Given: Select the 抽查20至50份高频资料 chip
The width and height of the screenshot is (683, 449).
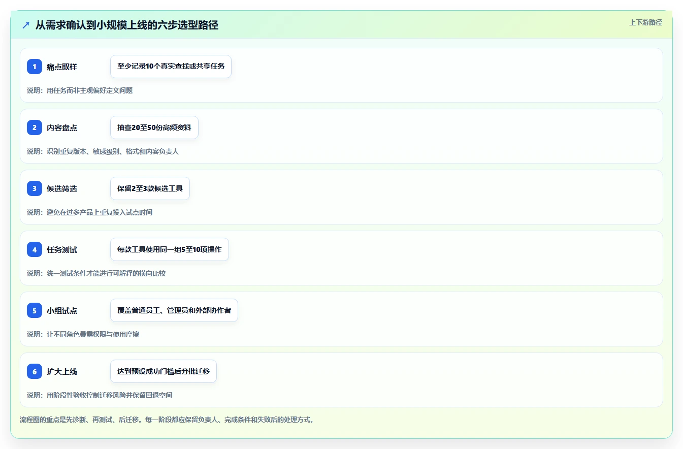Looking at the screenshot, I should pyautogui.click(x=154, y=127).
